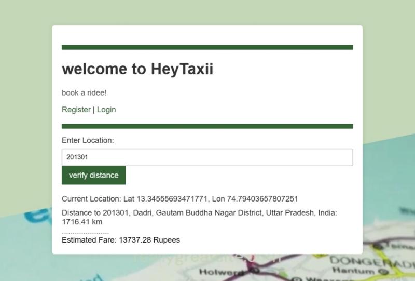The width and height of the screenshot is (415, 281).
Task: Click the 'Enter Location:' label
Action: [x=88, y=140]
